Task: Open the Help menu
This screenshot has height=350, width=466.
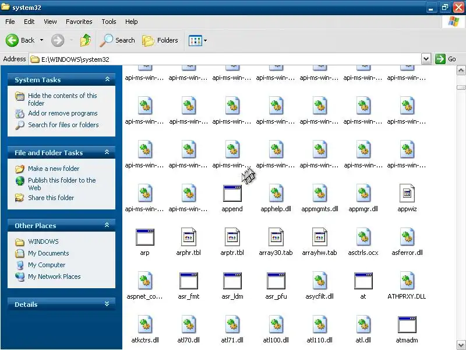Action: [x=132, y=22]
